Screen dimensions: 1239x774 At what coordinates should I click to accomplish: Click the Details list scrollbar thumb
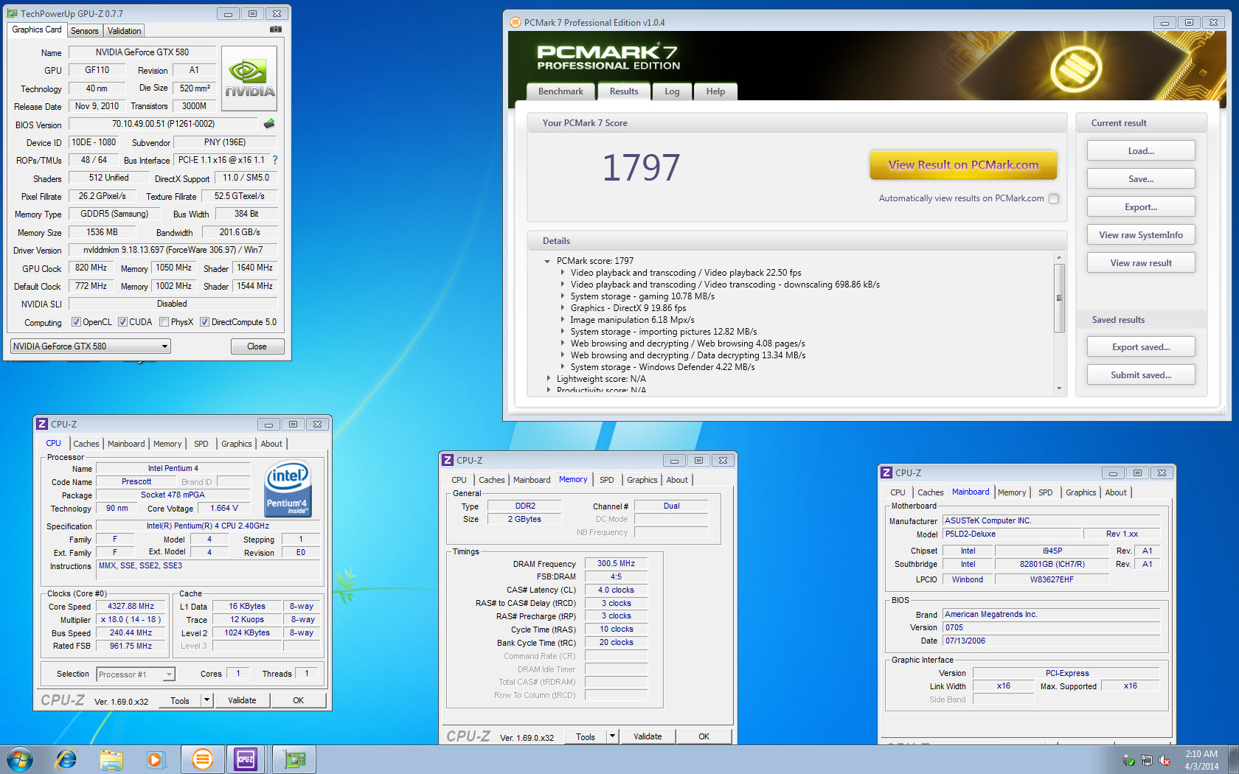click(1059, 298)
